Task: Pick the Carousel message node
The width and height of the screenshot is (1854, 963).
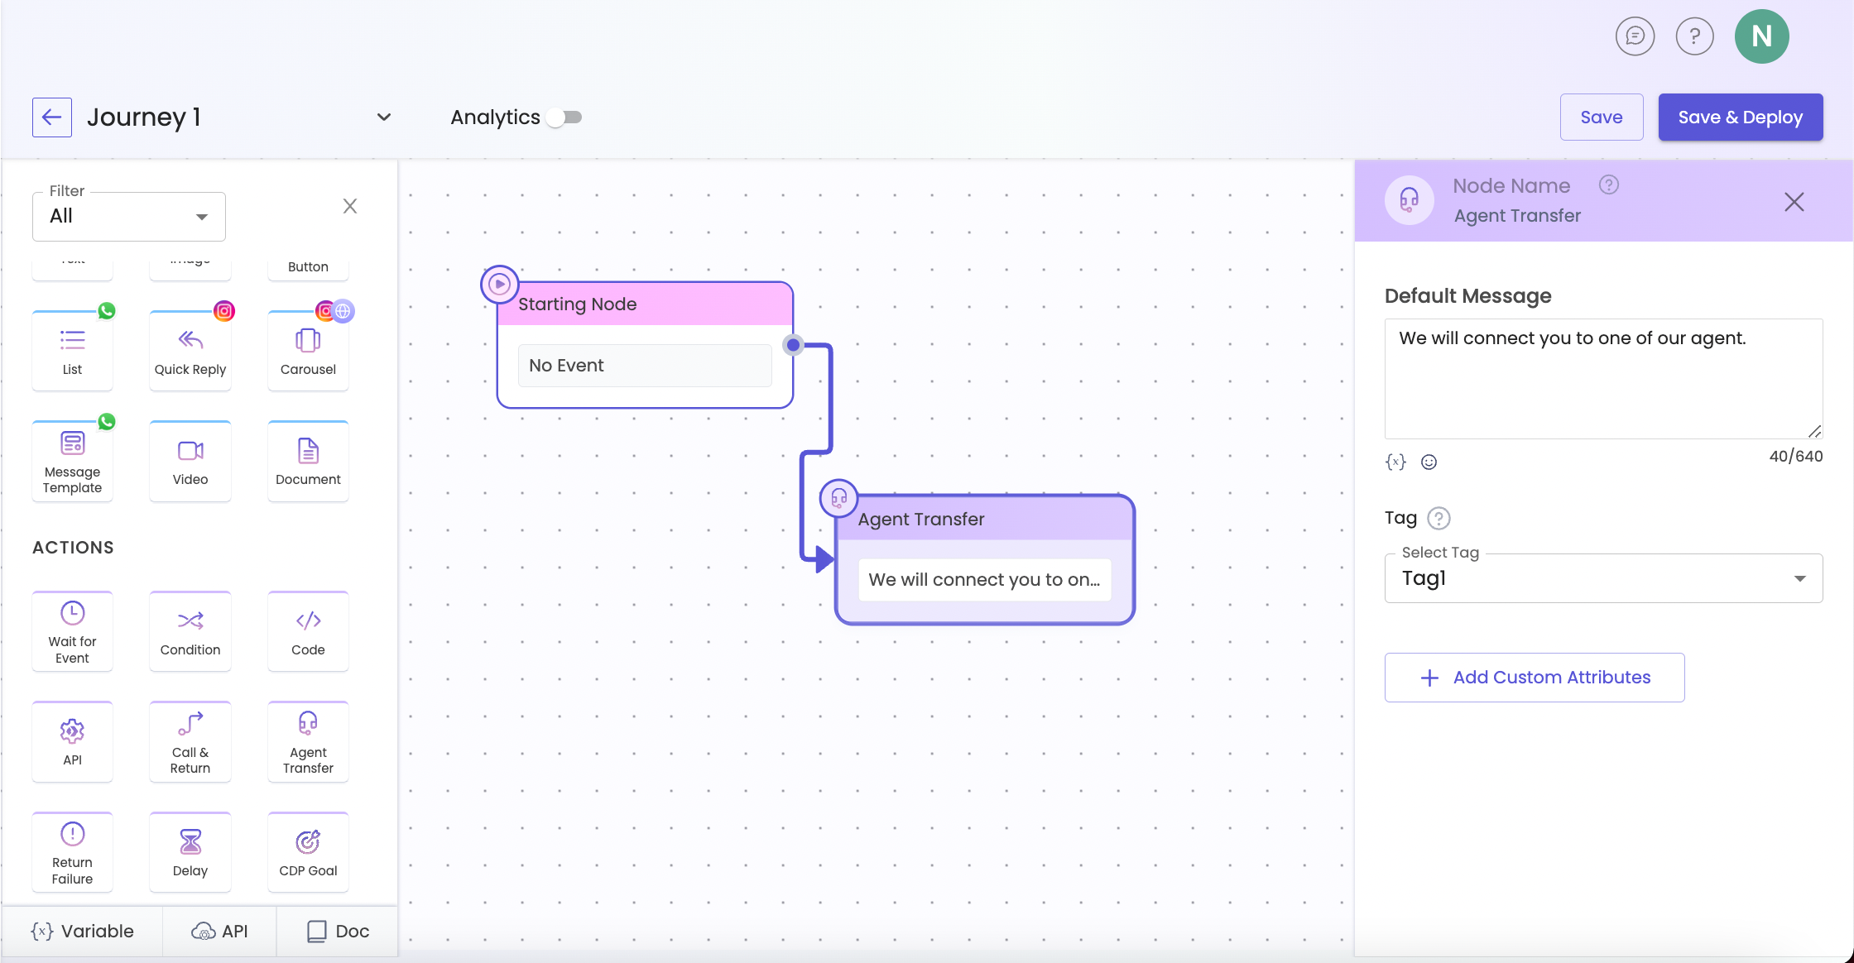Action: [308, 351]
